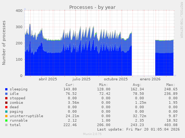Click the runnable current value 2.12

72,121
